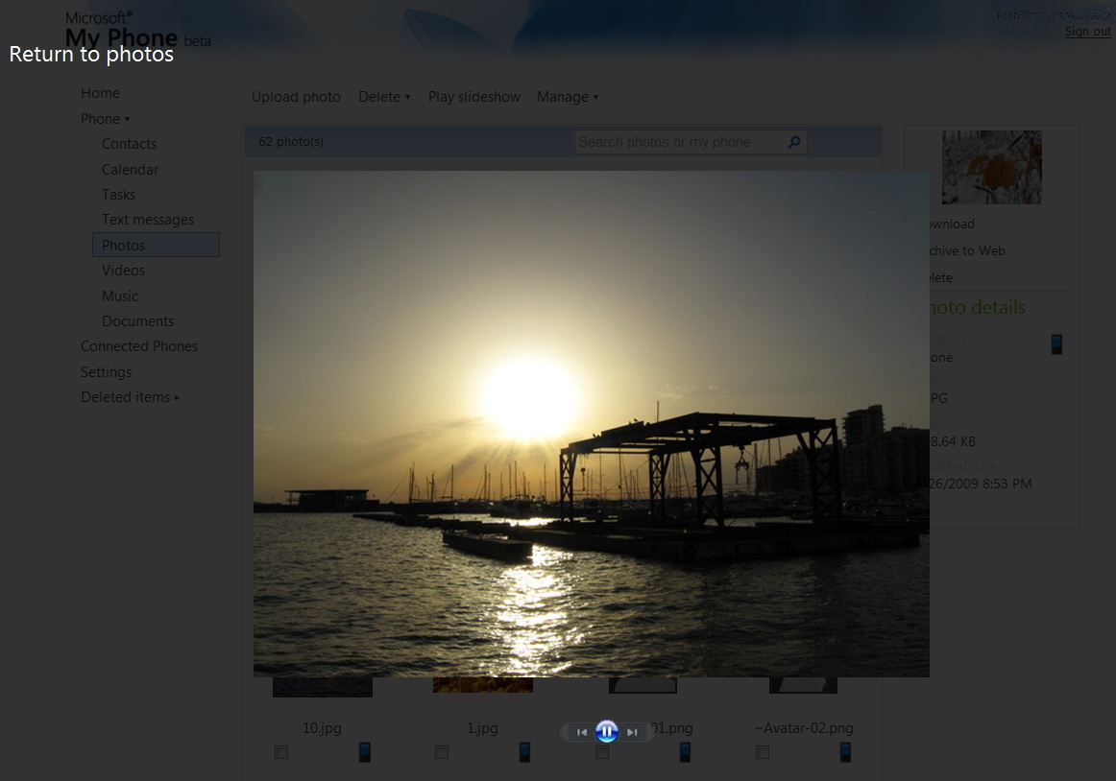Click the 1.jpg file name
The image size is (1116, 781).
pos(482,728)
